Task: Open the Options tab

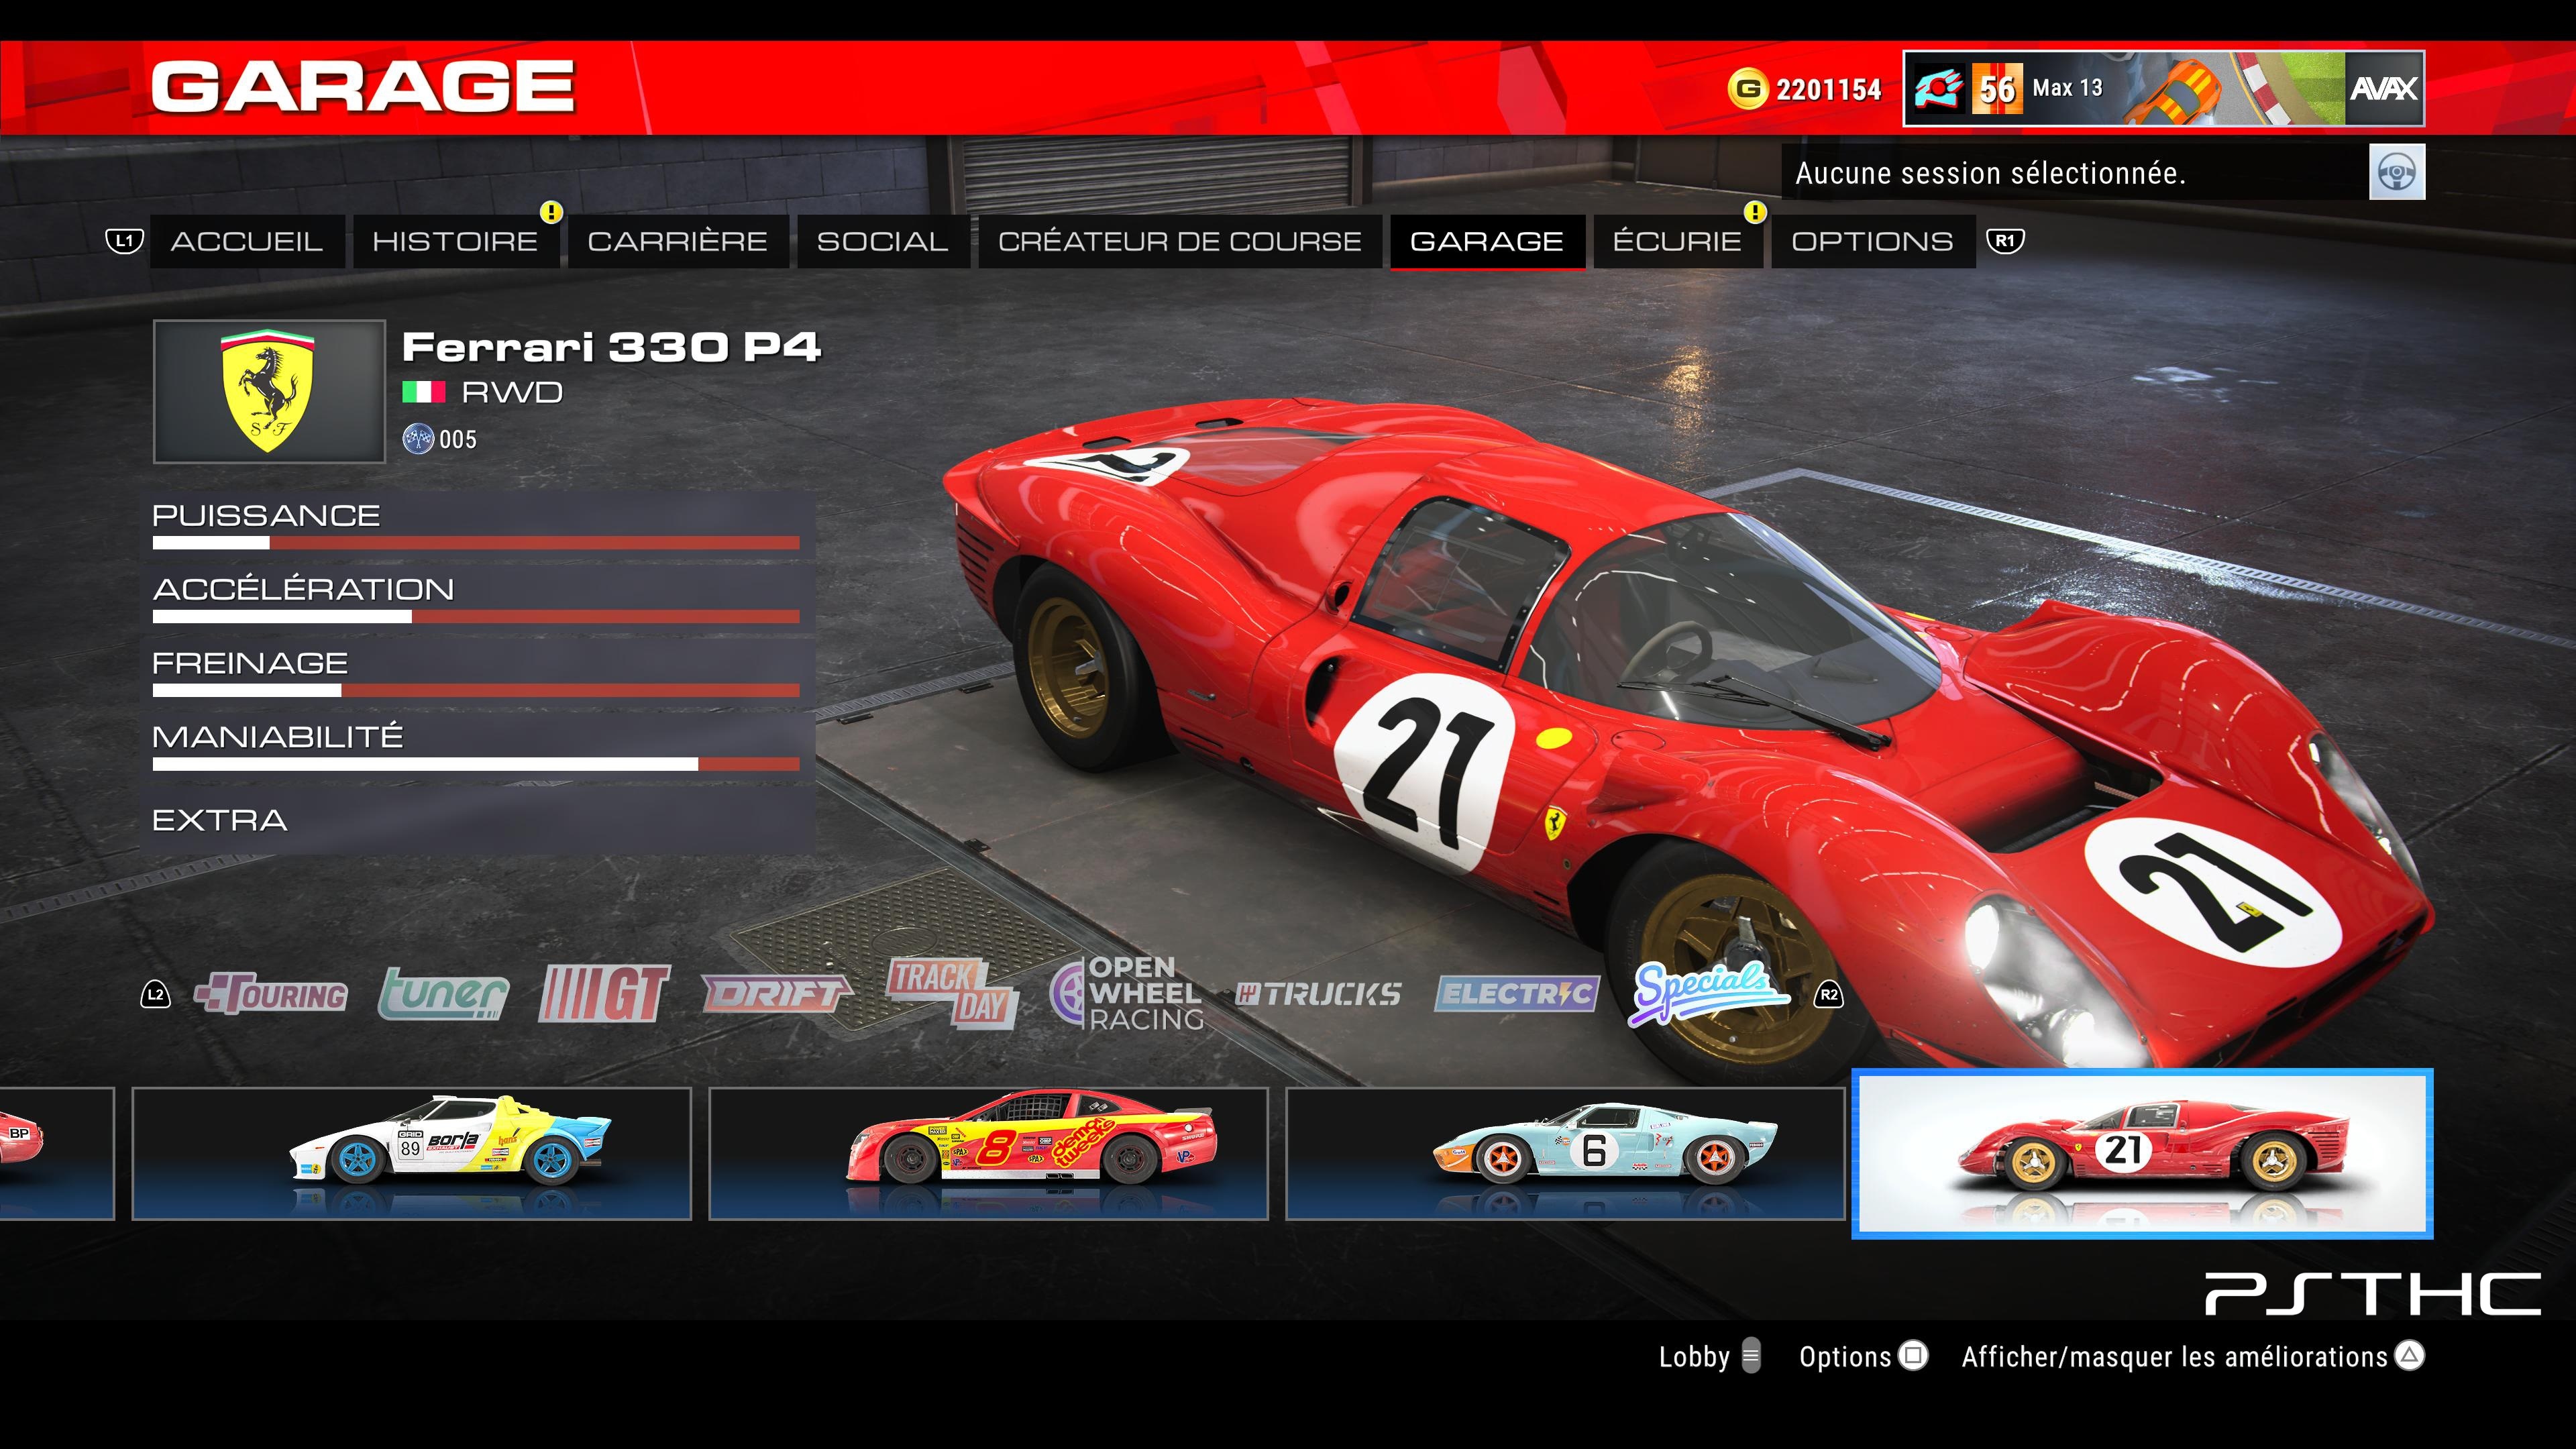Action: [x=1873, y=241]
